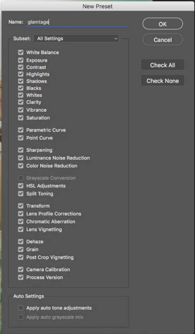Click the Check All button
The height and width of the screenshot is (334, 195).
click(162, 65)
